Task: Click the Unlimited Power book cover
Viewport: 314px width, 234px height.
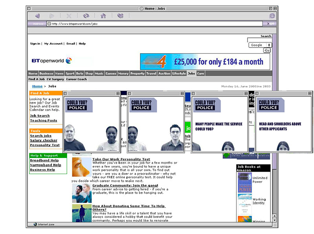Action: 245,183
